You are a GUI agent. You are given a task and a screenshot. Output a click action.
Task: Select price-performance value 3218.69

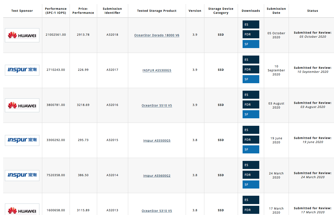point(83,105)
